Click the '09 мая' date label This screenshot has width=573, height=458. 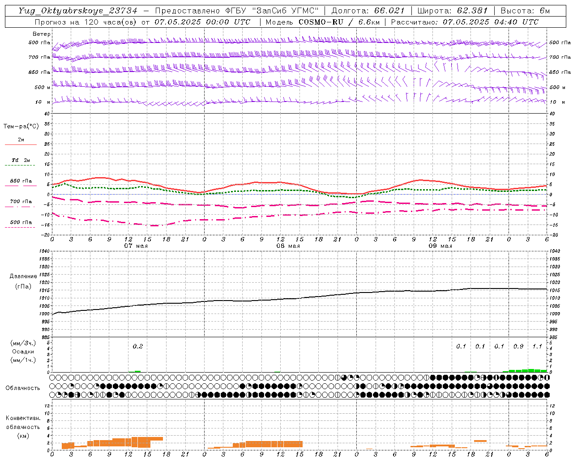tap(440, 246)
